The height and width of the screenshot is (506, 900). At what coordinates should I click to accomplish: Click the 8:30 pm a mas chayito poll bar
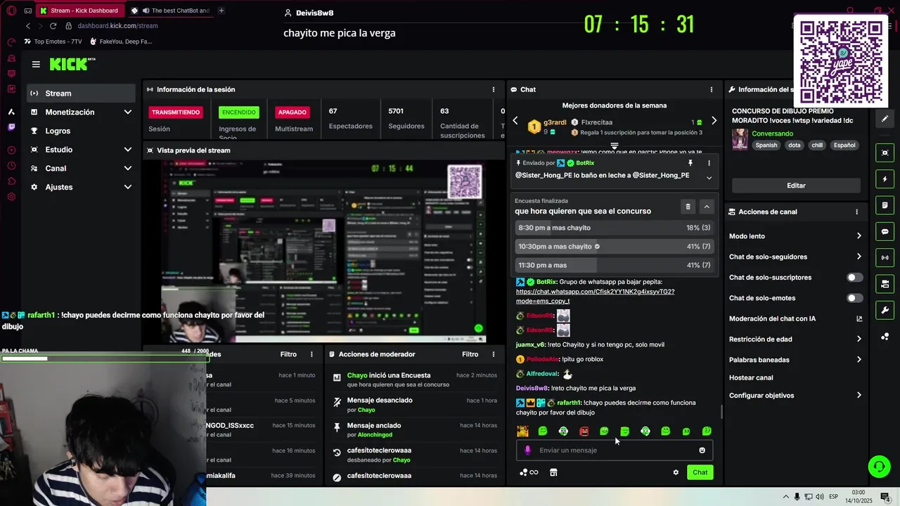pos(615,228)
